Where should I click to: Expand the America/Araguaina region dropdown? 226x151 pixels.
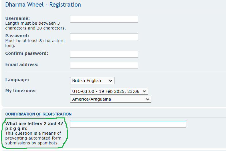click(x=111, y=99)
